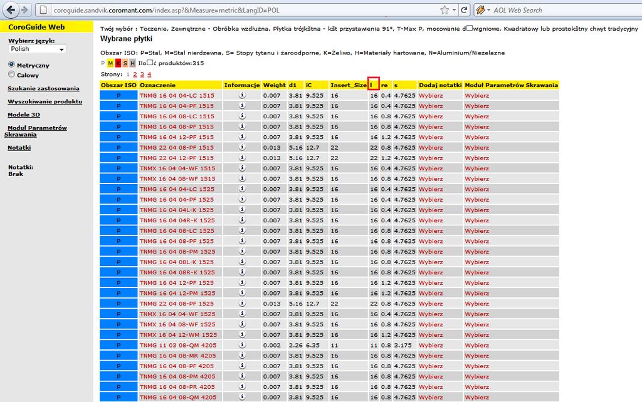Open info icon for TNMG 16 04 04-LC 1515
The width and height of the screenshot is (642, 402).
[242, 95]
